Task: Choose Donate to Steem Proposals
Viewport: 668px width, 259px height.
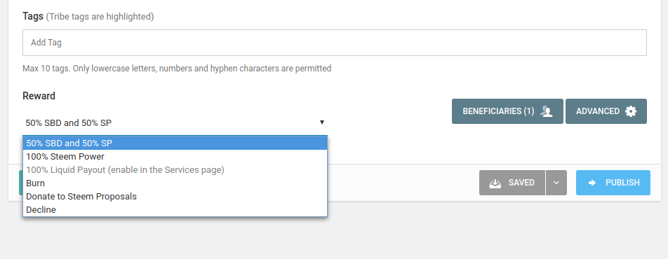Action: (x=175, y=197)
